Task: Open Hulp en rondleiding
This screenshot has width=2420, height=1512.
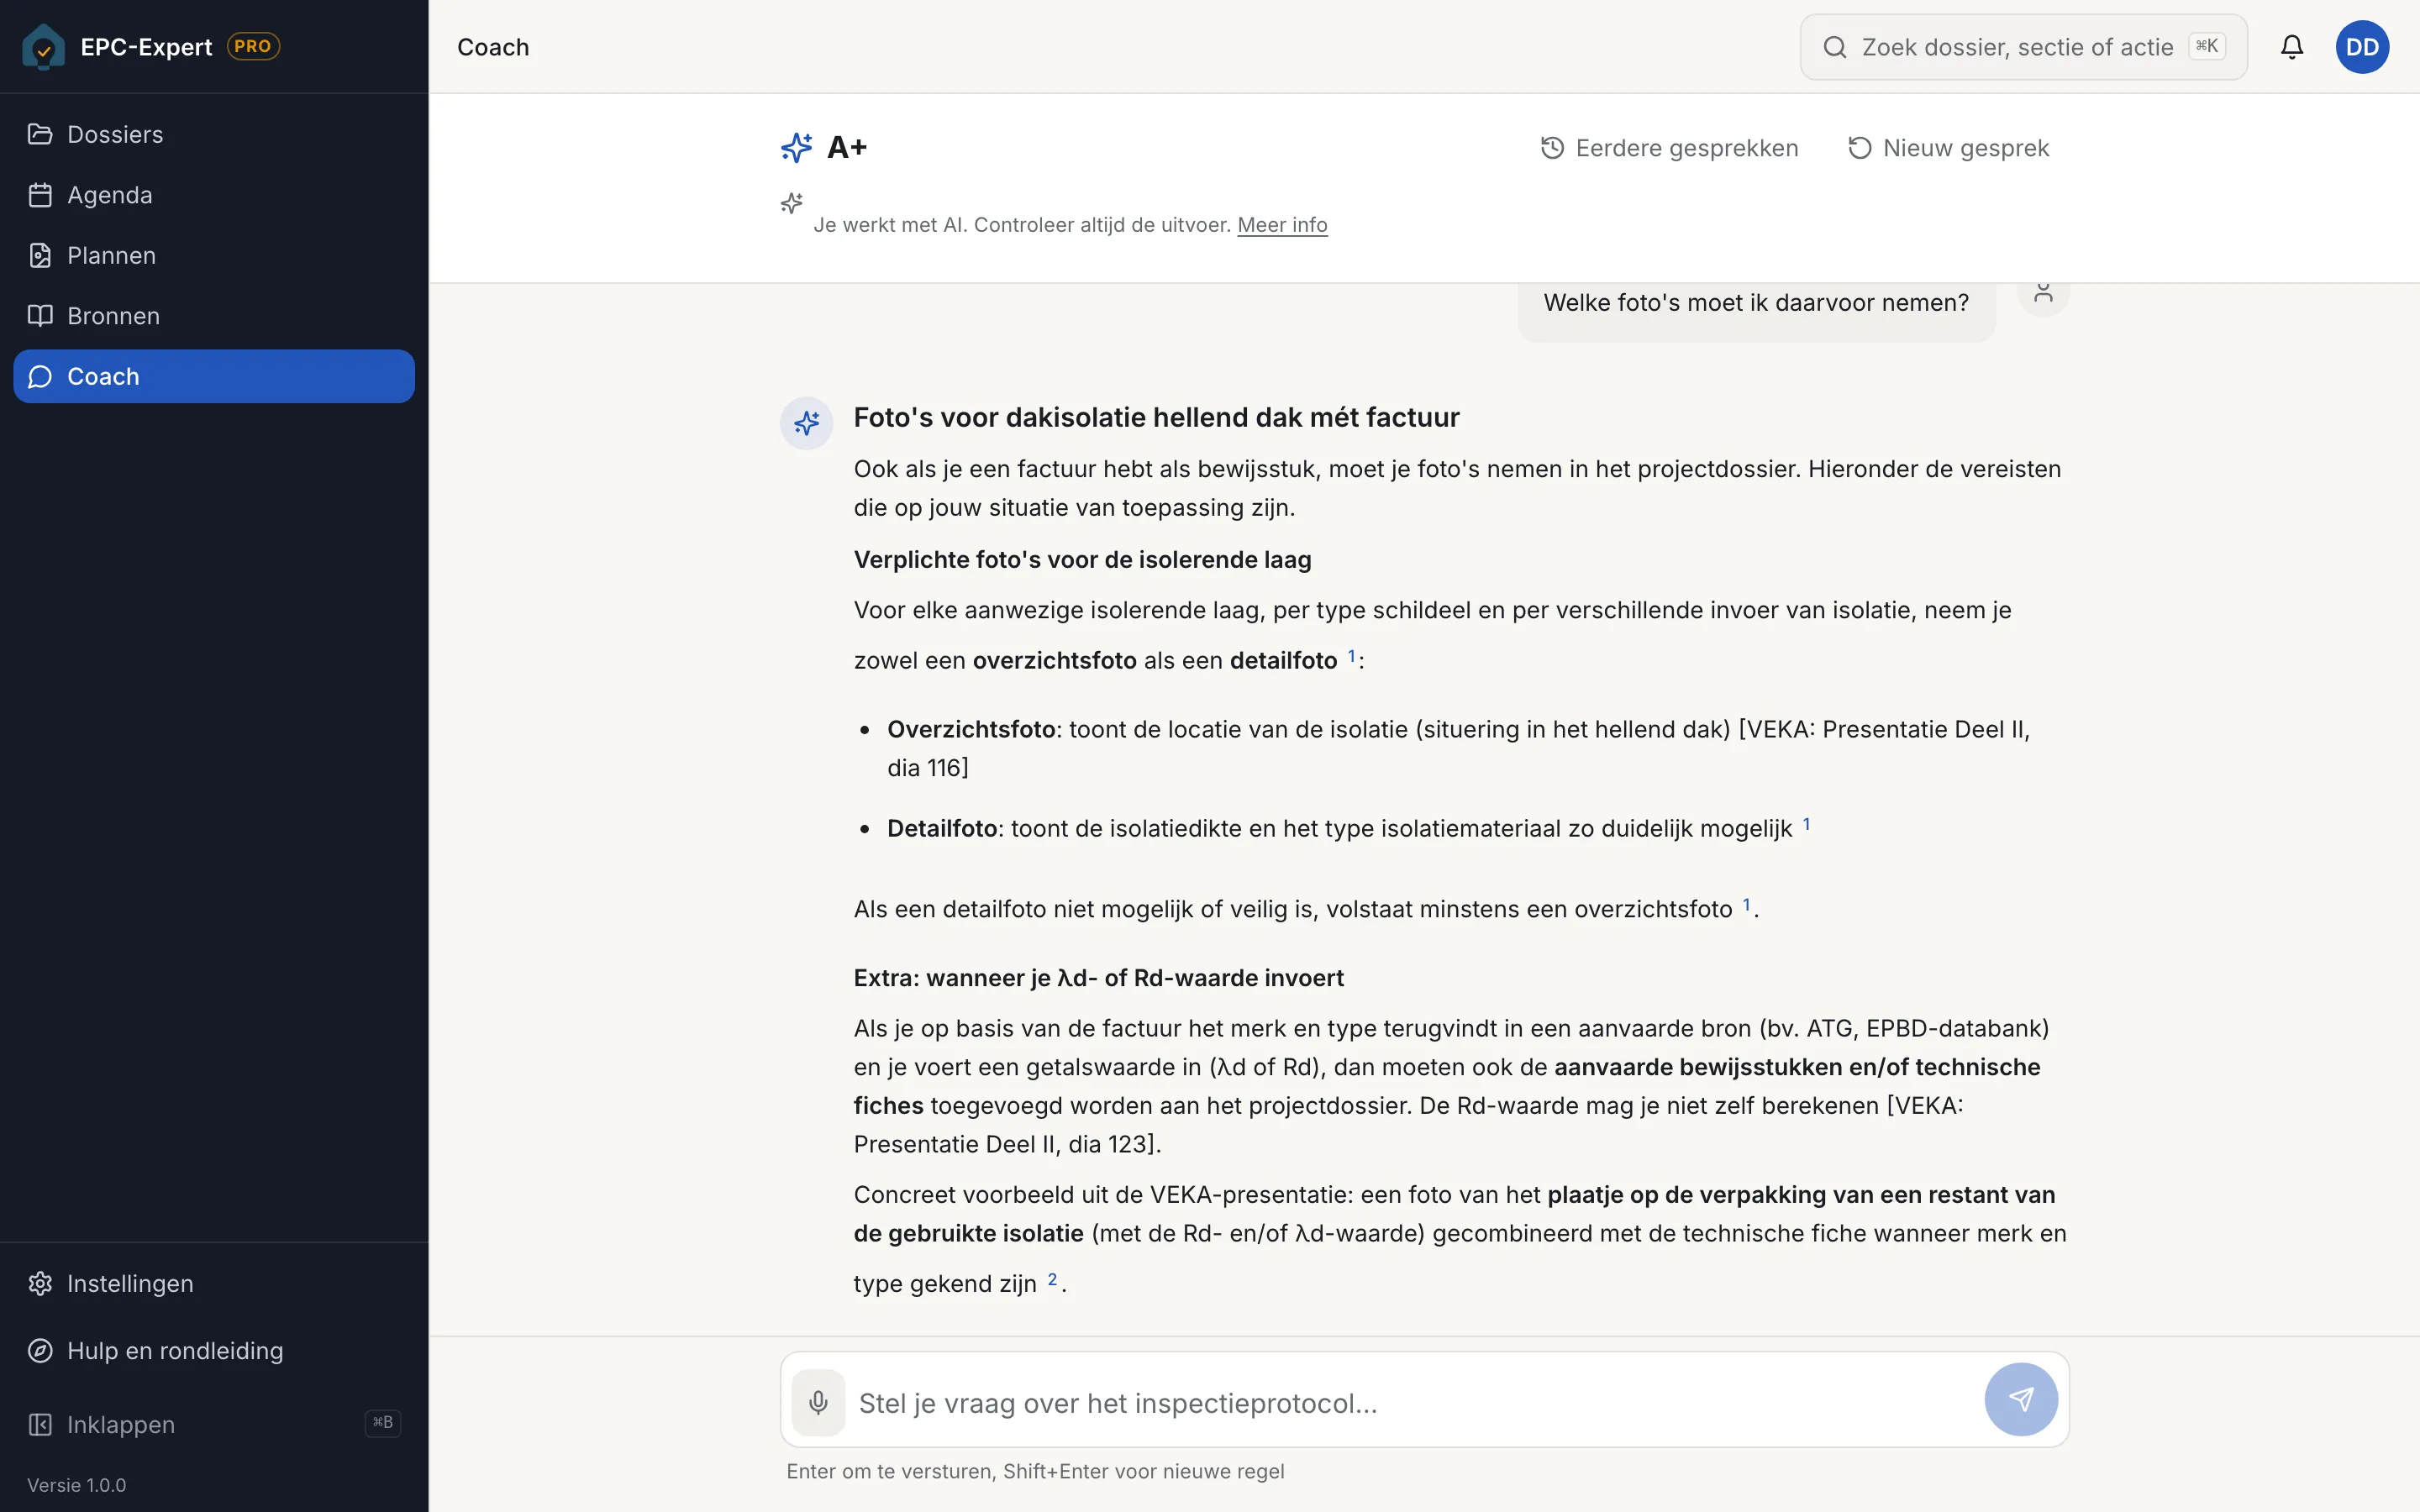Action: tap(214, 1350)
